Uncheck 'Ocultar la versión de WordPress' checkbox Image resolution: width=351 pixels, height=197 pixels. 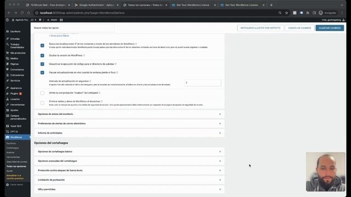pos(42,55)
